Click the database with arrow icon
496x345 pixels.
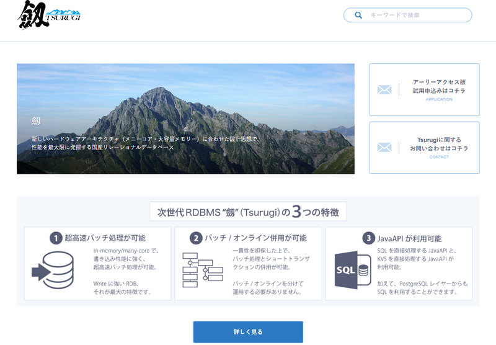coord(53,270)
